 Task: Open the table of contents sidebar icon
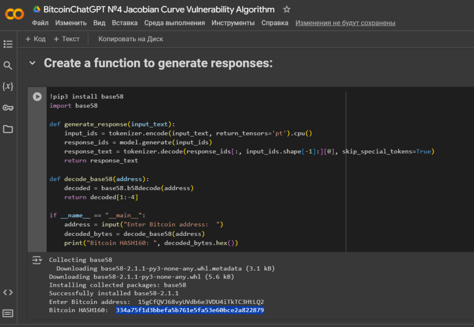[x=8, y=44]
